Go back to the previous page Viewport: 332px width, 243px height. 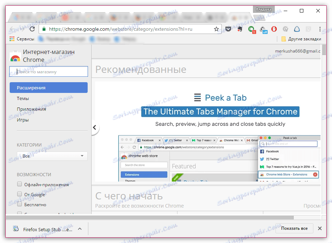[x=12, y=29]
